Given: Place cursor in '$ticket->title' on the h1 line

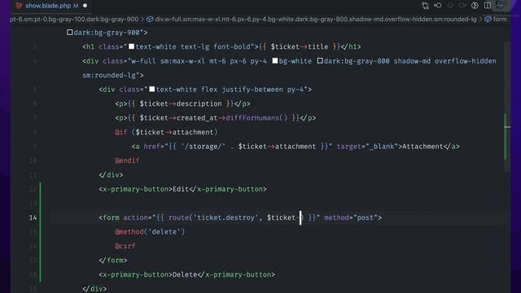Looking at the screenshot, I should point(300,47).
